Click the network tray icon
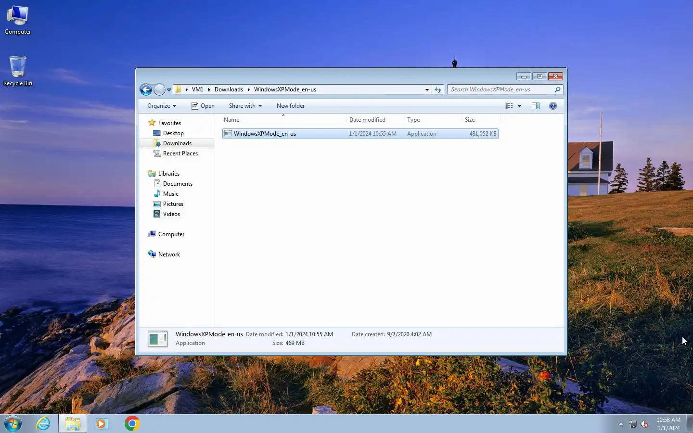Viewport: 693px width, 433px height. pos(633,424)
